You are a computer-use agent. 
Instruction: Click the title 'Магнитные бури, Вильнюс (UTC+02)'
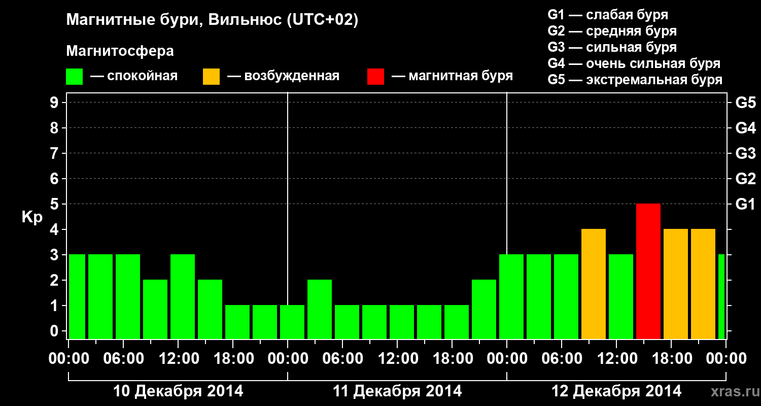pyautogui.click(x=213, y=20)
